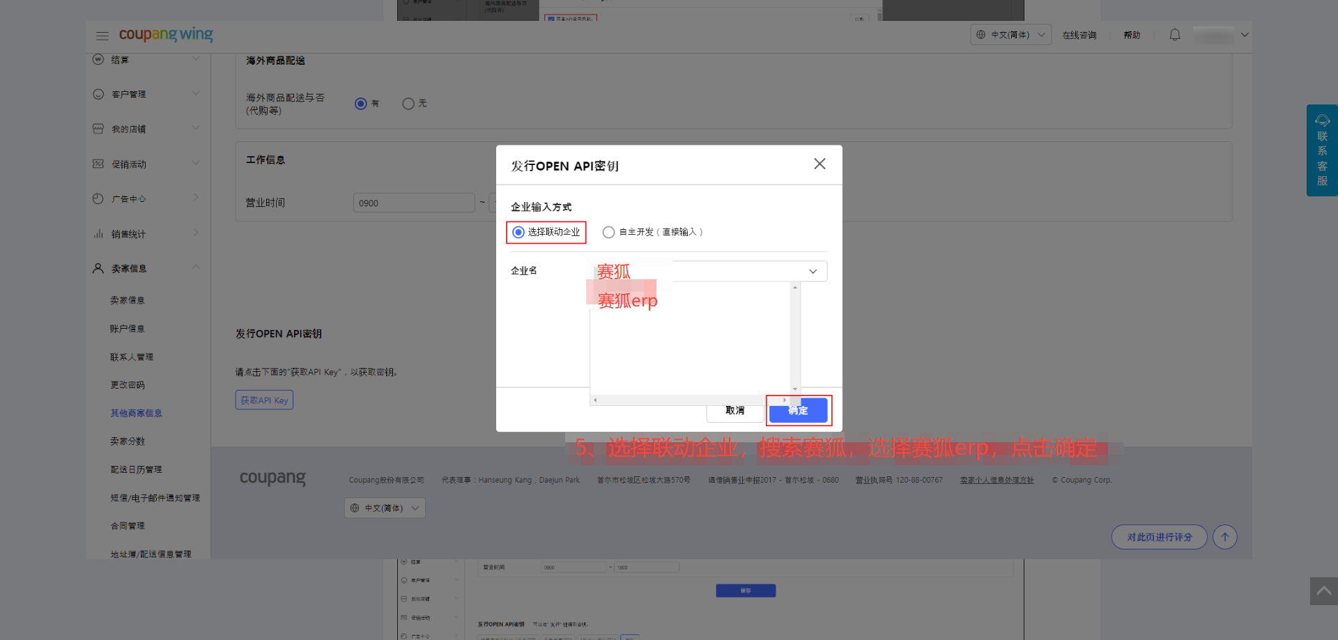Click the 销售统计 bar chart icon

(98, 234)
